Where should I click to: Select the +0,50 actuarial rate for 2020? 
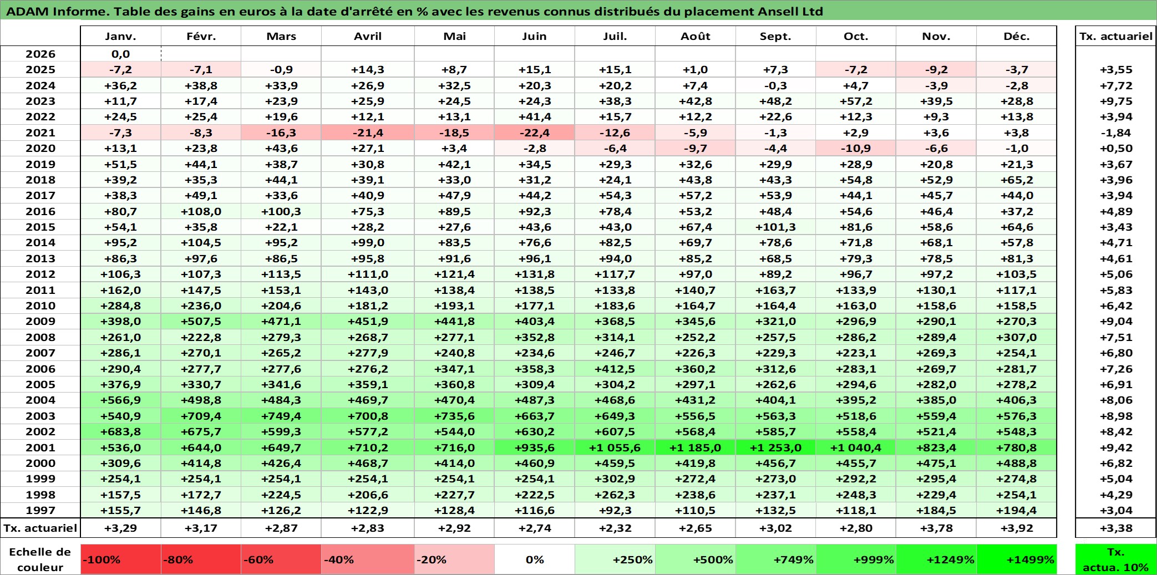[1115, 148]
